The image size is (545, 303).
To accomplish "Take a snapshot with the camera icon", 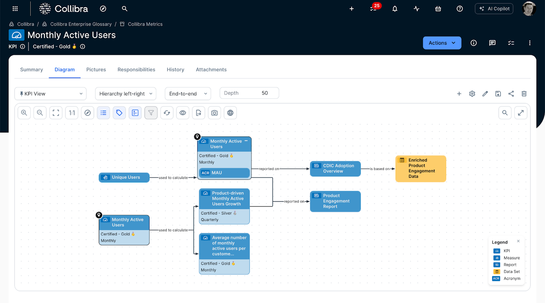I will (x=214, y=112).
